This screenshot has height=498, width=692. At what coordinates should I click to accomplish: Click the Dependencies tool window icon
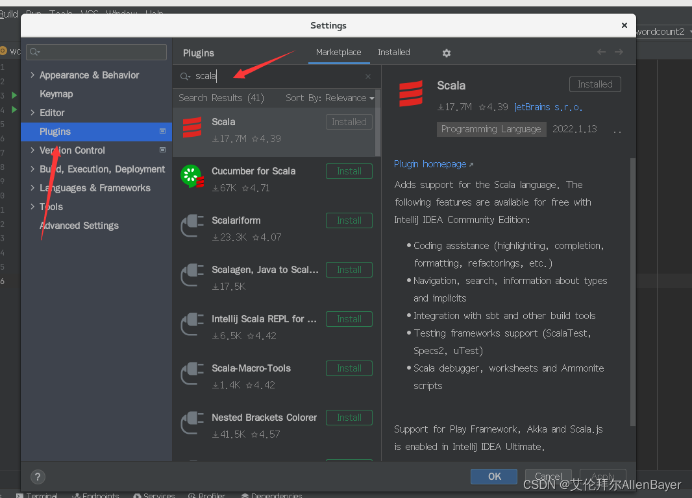pyautogui.click(x=245, y=495)
